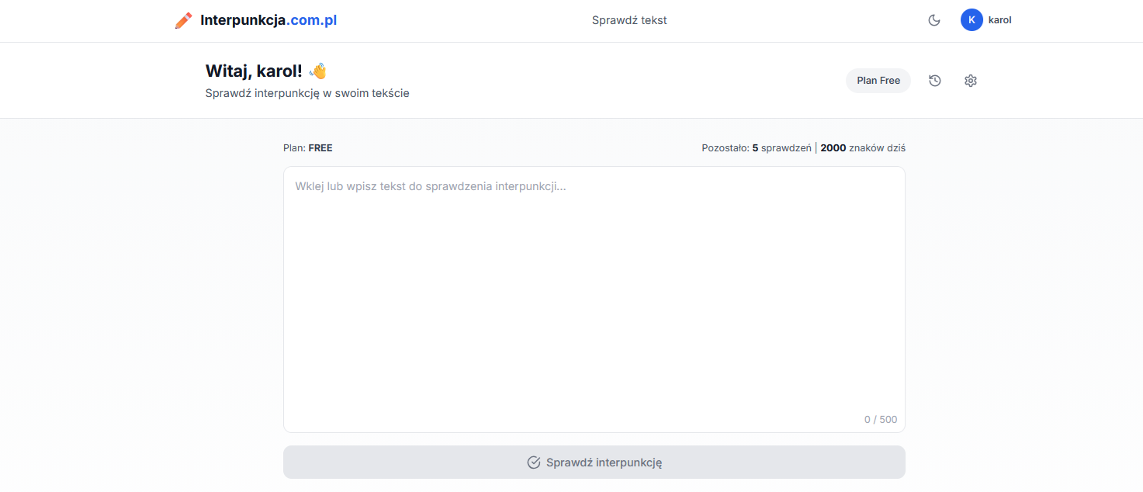Click the blue K avatar circle

click(972, 20)
